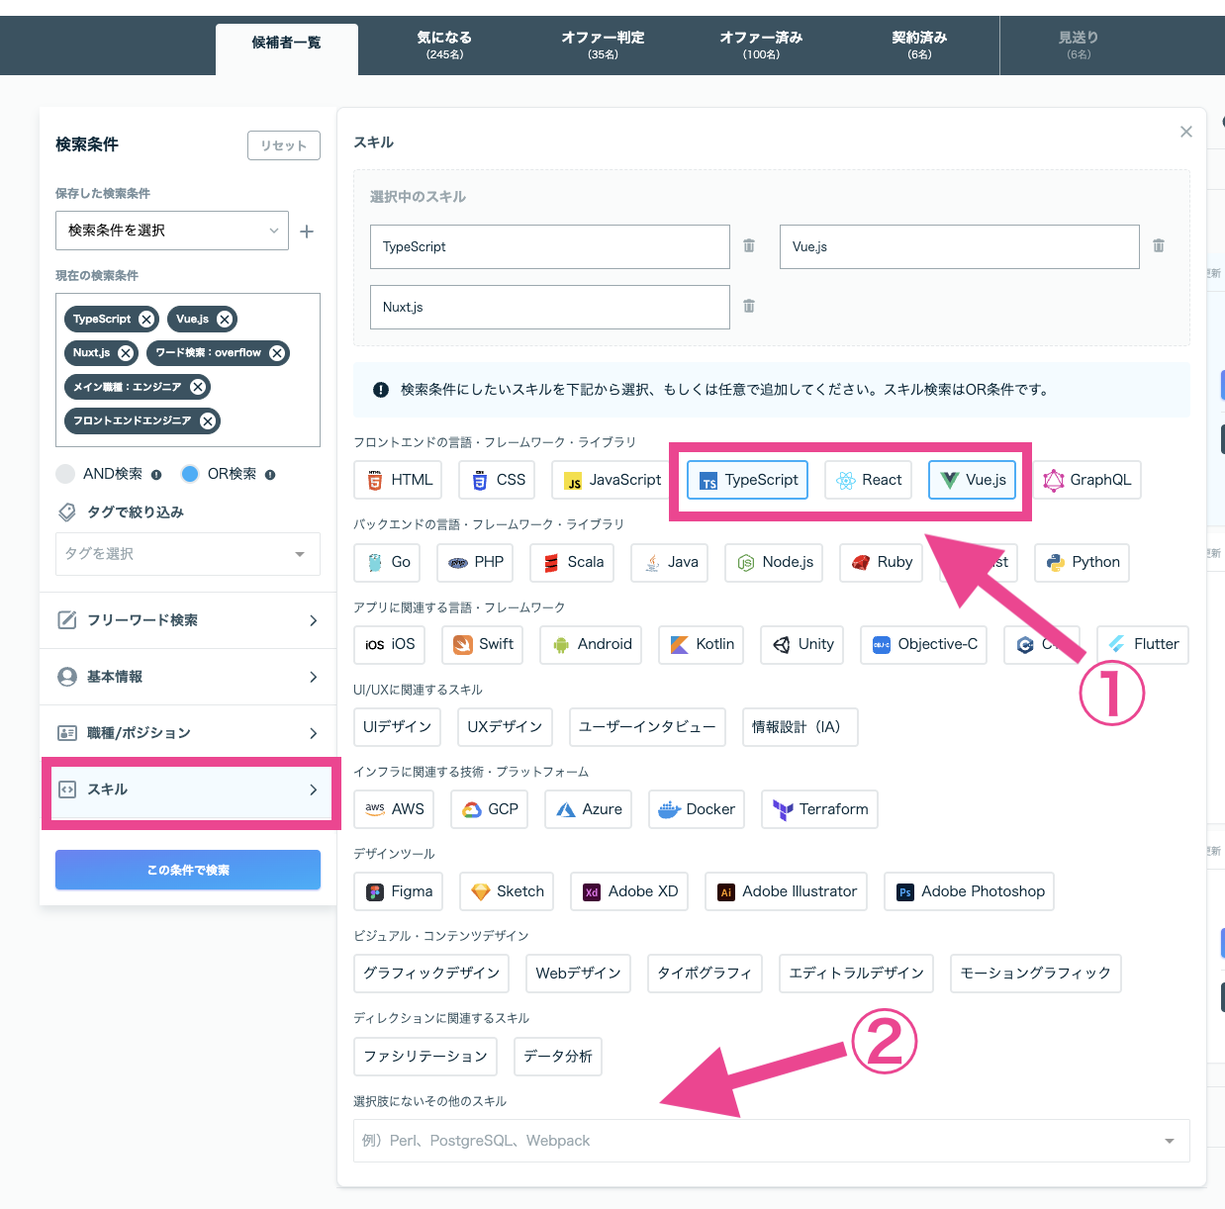The width and height of the screenshot is (1225, 1209).
Task: Select the Android skill
Action: pyautogui.click(x=591, y=644)
